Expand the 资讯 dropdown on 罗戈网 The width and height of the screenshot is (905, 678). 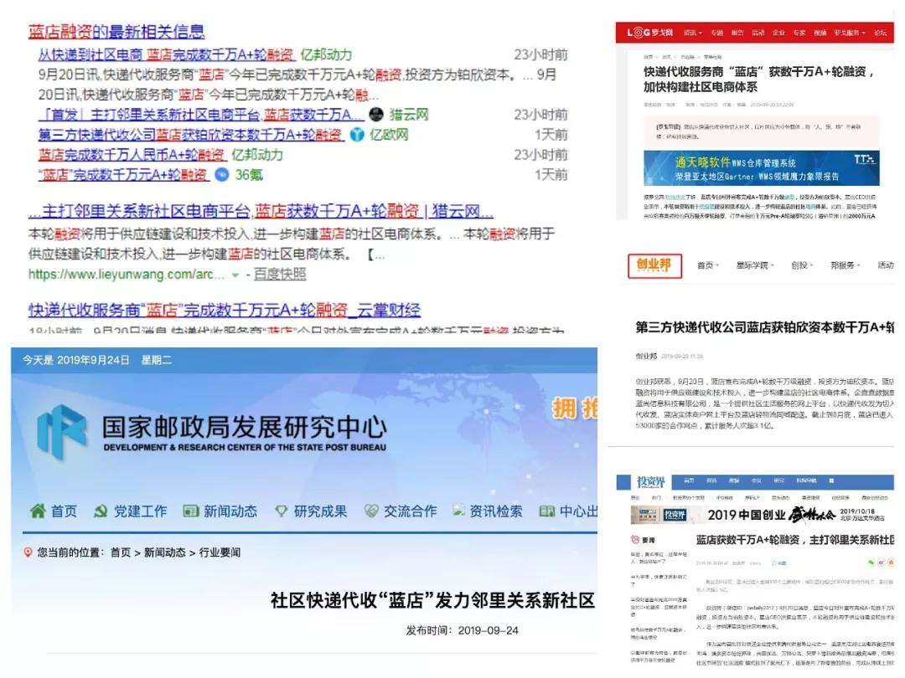click(701, 33)
